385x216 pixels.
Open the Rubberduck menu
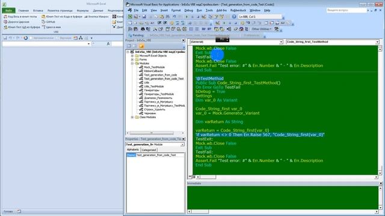(238, 10)
